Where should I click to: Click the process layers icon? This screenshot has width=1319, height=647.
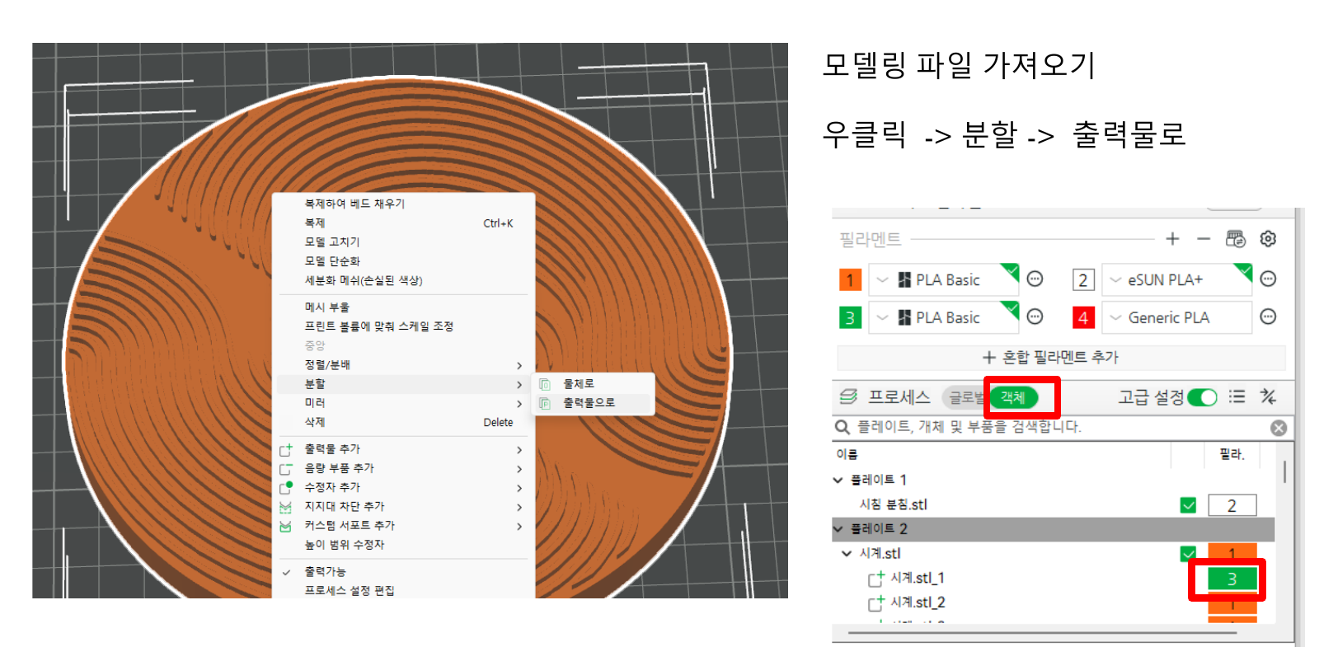tap(848, 396)
